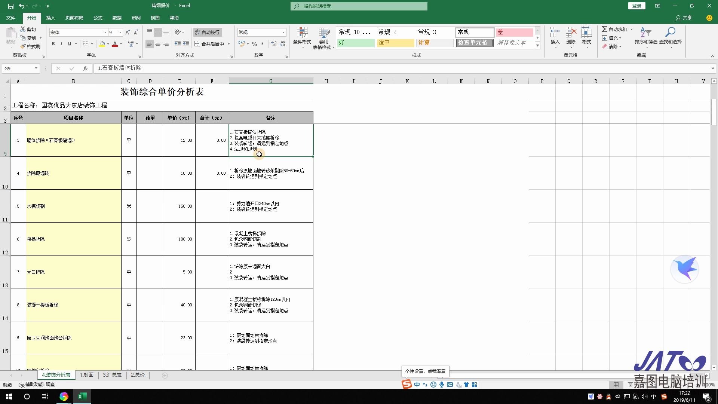This screenshot has height=404, width=718.
Task: Apply the 好 green cell style swatch
Action: click(356, 43)
